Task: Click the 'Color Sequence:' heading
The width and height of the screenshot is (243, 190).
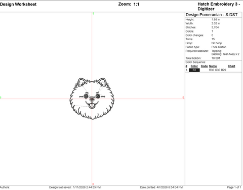Action: [x=195, y=62]
